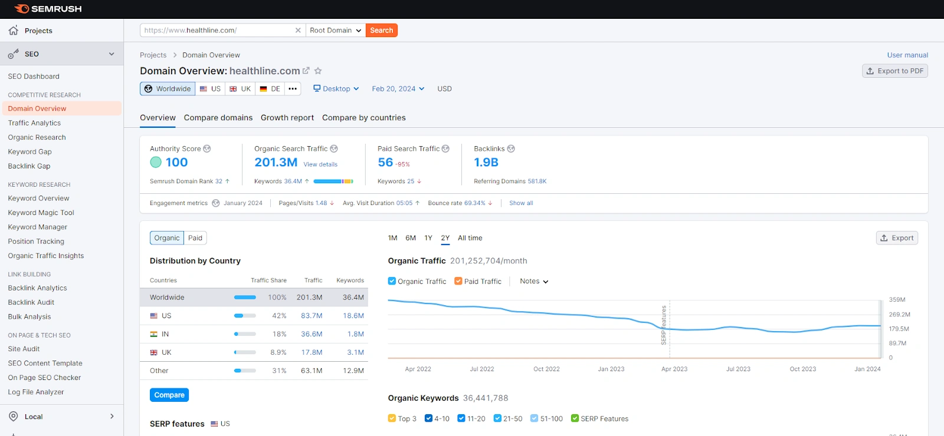The height and width of the screenshot is (436, 944).
Task: Click Engagement metrics info icon
Action: (x=216, y=203)
